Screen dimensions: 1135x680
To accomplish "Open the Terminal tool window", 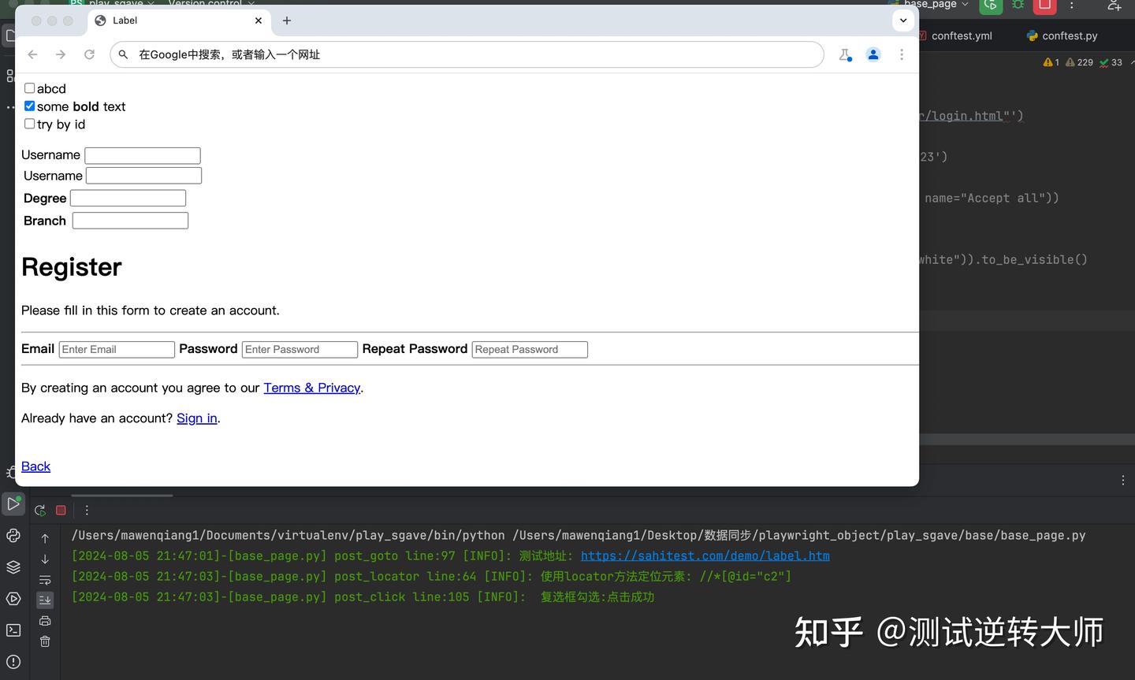I will click(x=13, y=630).
